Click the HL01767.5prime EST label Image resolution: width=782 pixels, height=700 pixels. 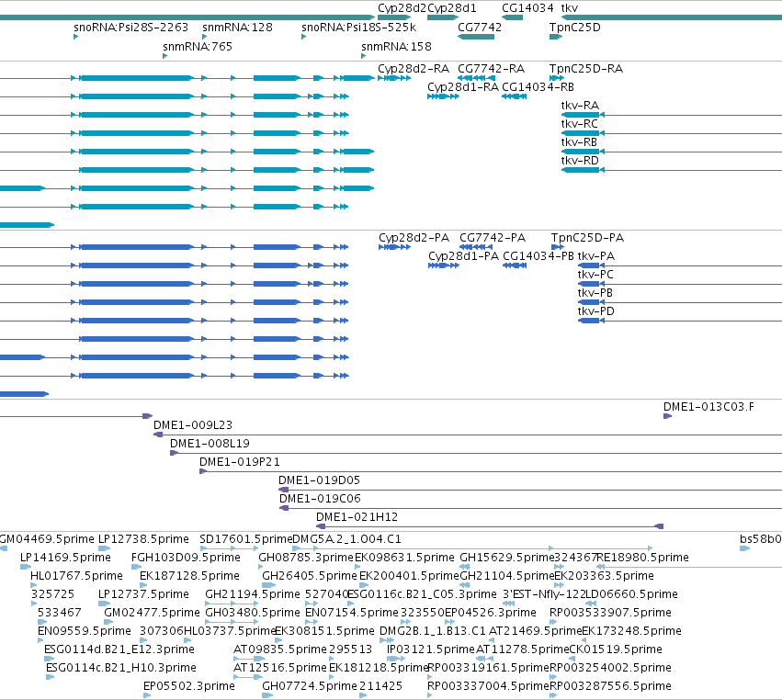(x=76, y=576)
